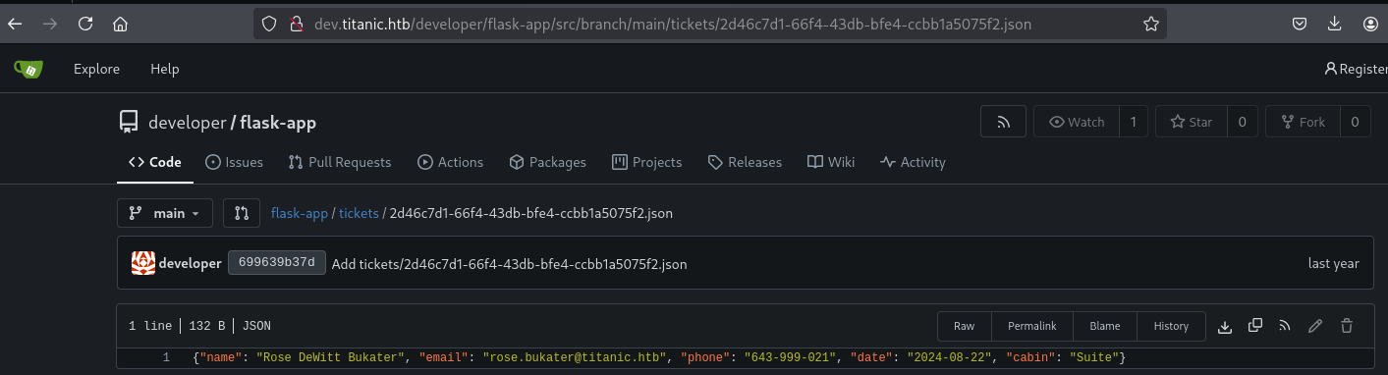1388x375 pixels.
Task: Open the Code tab
Action: 155,162
